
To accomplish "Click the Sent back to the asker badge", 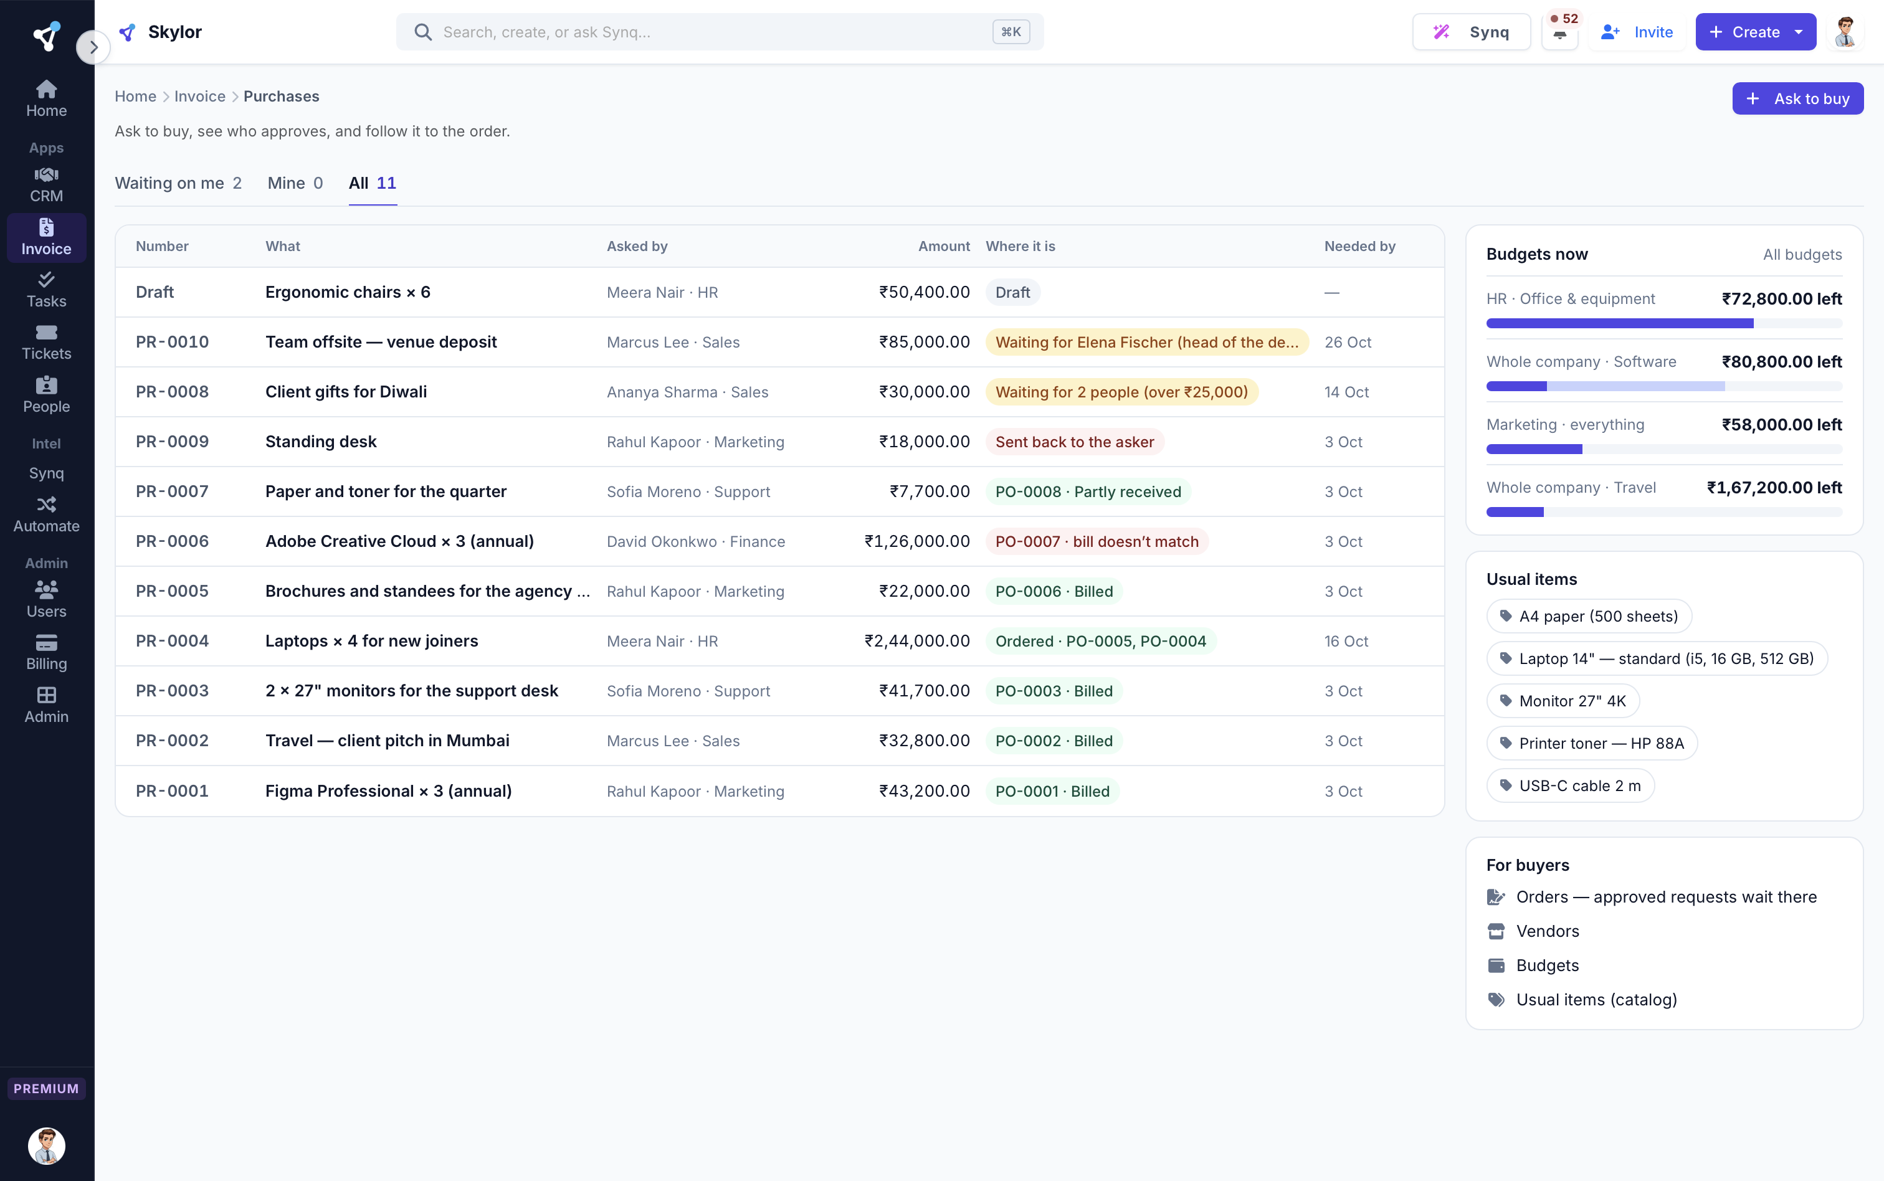I will tap(1074, 442).
